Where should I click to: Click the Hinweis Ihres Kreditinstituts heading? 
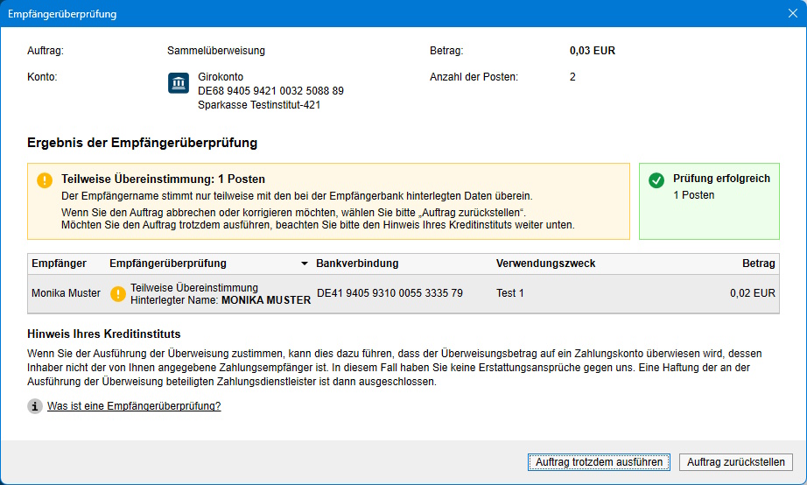pyautogui.click(x=104, y=334)
